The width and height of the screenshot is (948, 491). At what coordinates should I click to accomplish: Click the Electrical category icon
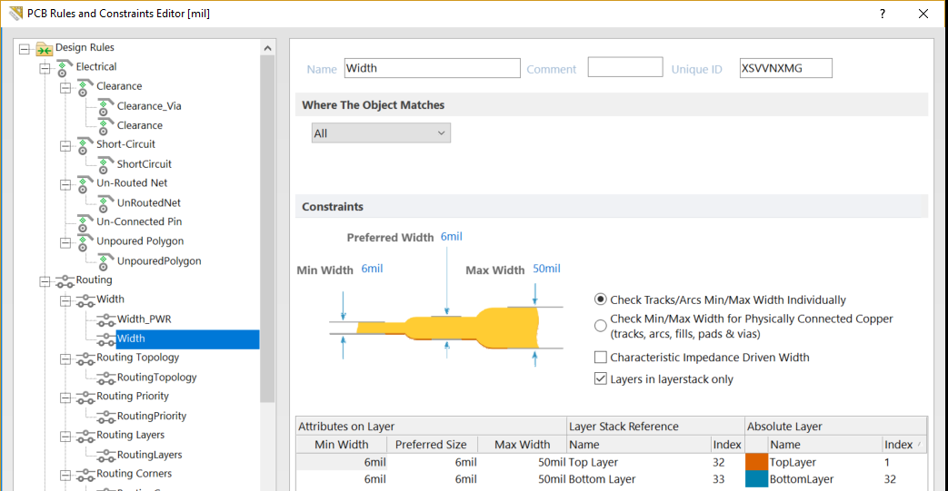click(65, 68)
